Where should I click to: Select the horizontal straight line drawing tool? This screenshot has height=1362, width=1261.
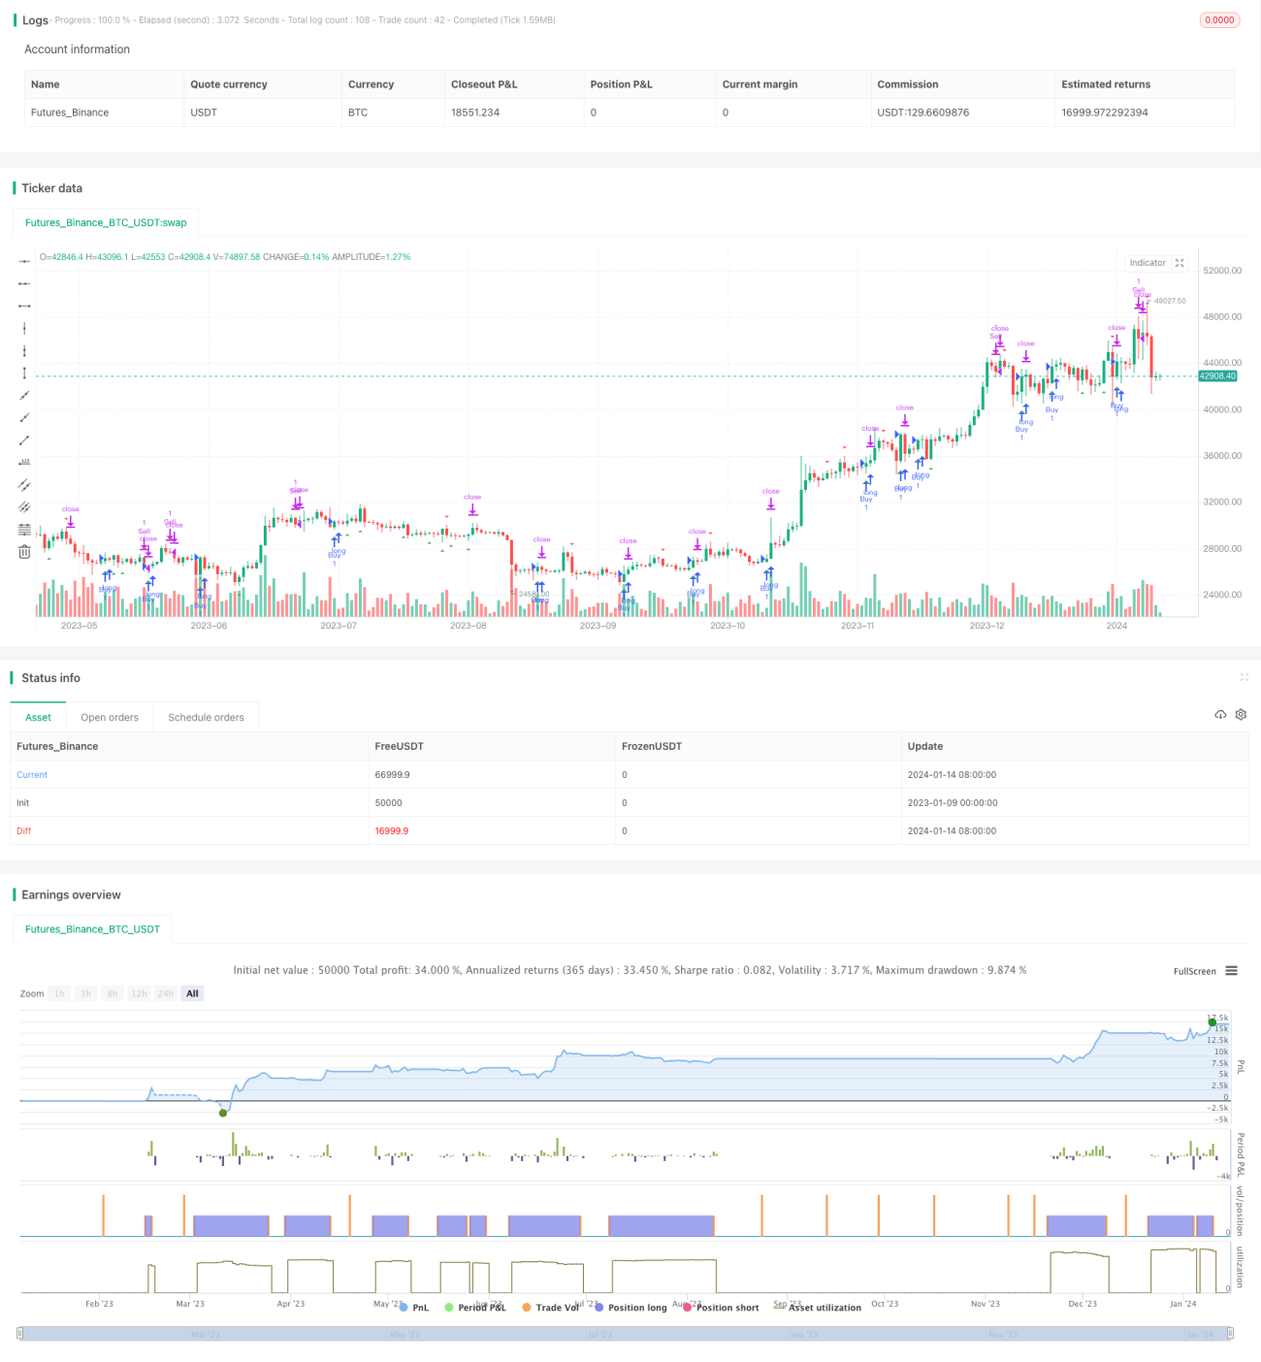coord(24,261)
